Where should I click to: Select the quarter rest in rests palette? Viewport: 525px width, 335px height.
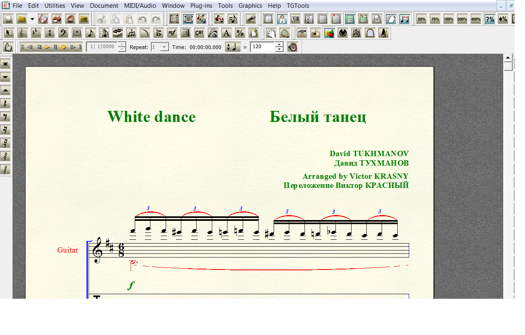tap(6, 103)
